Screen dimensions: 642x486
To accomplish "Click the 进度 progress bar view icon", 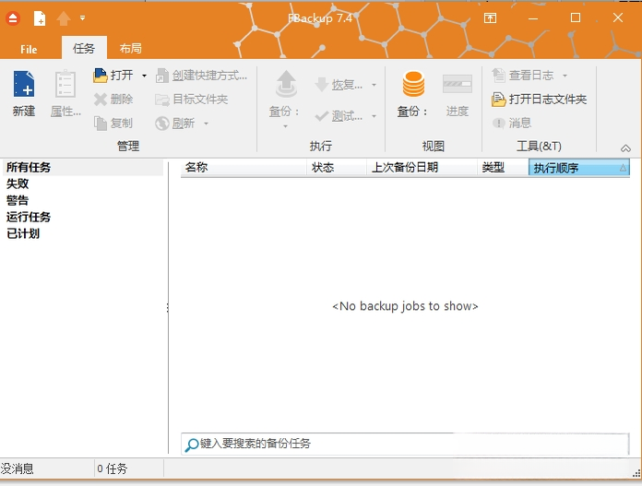I will (x=458, y=84).
